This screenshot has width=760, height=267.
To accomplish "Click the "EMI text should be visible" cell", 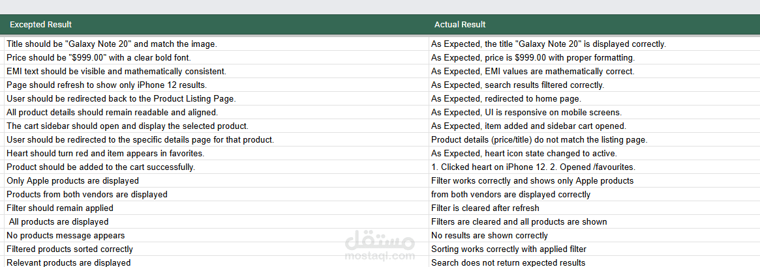I will tap(116, 72).
